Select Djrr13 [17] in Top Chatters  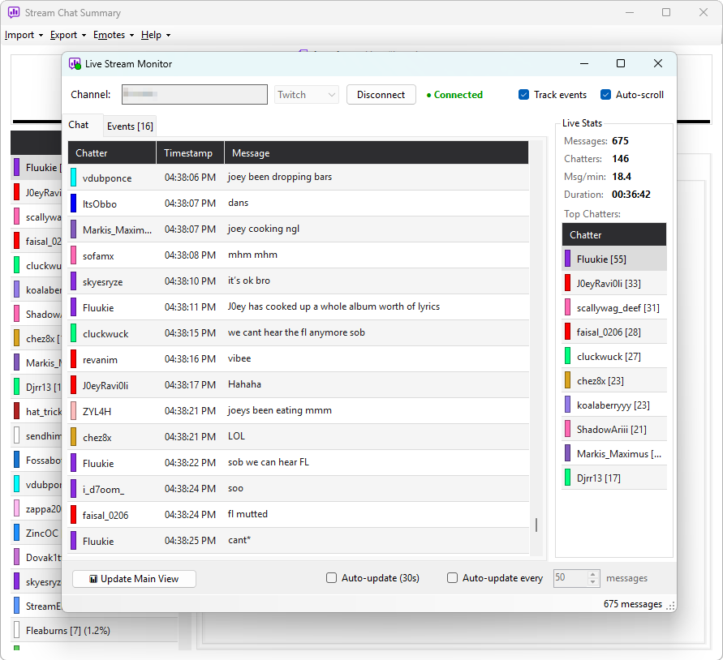coord(614,478)
